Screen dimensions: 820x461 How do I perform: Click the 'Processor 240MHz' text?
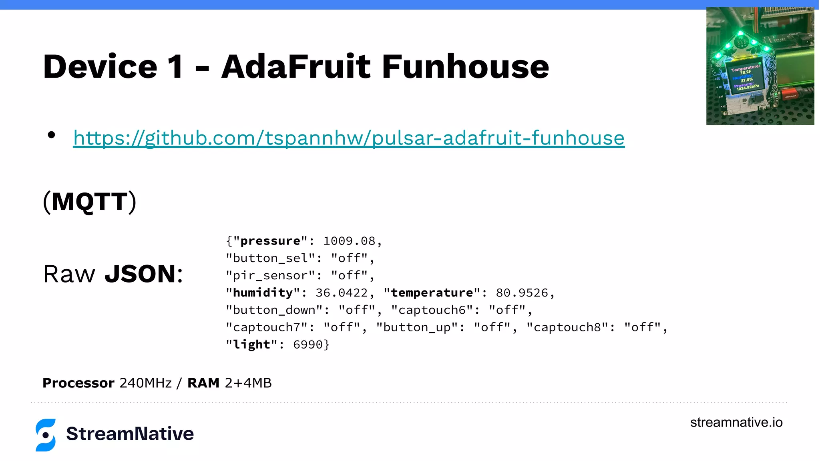pos(107,383)
